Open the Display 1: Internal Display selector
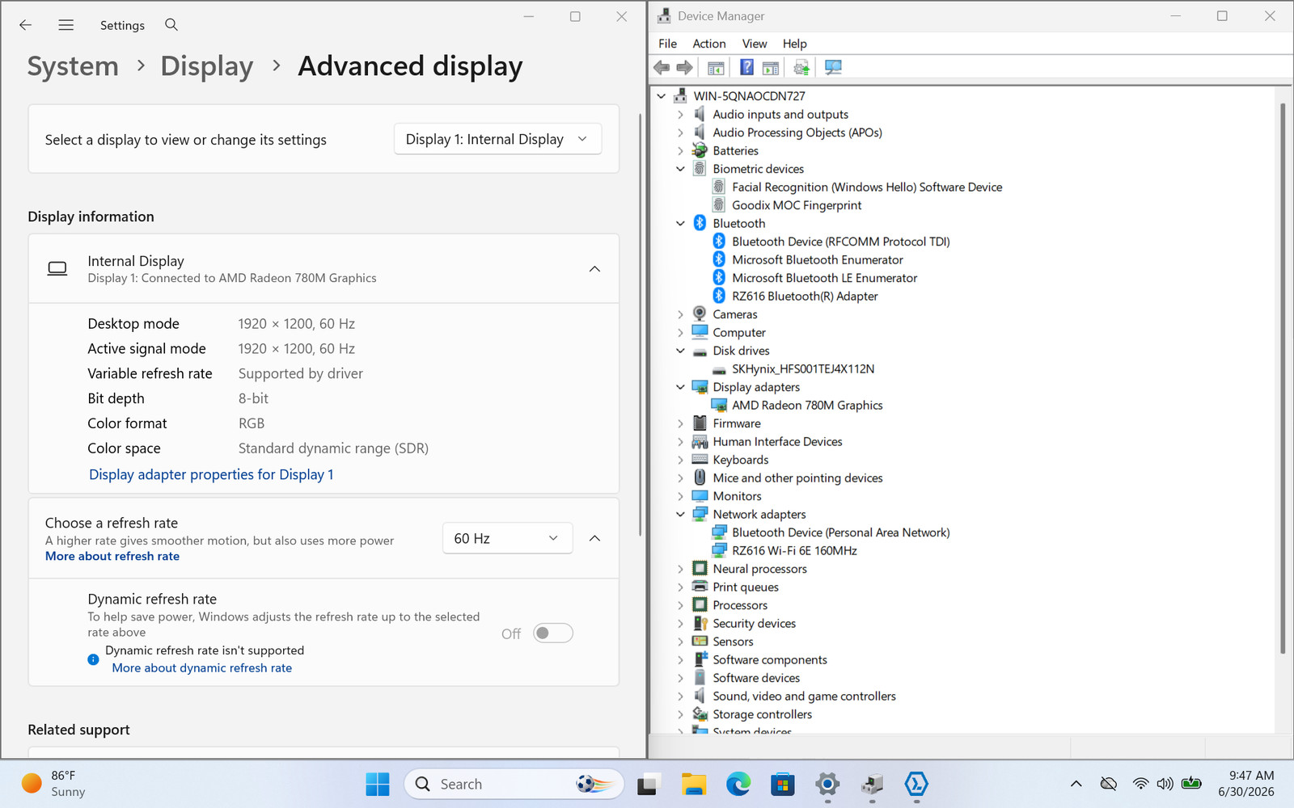This screenshot has height=808, width=1294. [497, 139]
